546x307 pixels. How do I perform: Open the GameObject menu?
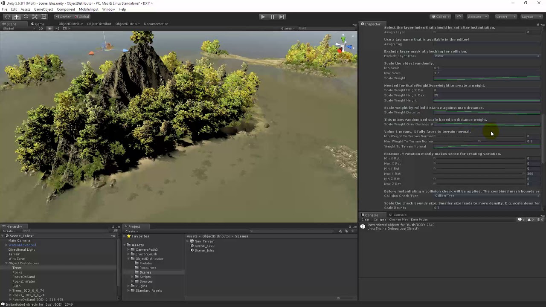click(43, 9)
